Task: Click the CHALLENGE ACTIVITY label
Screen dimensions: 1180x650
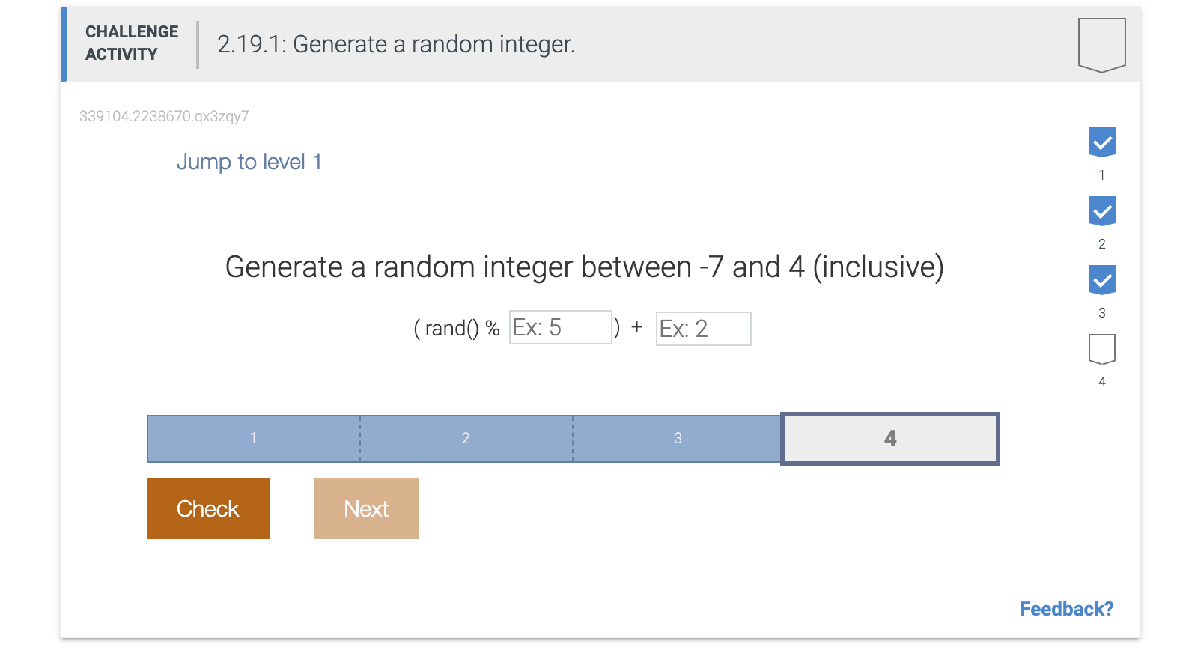Action: 132,43
